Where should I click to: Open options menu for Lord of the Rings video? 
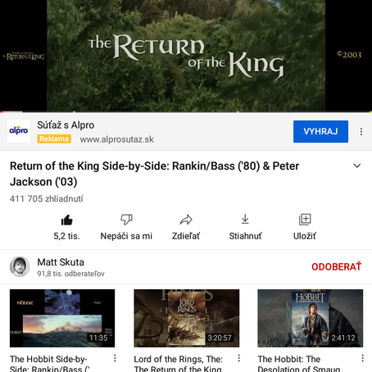(x=238, y=358)
